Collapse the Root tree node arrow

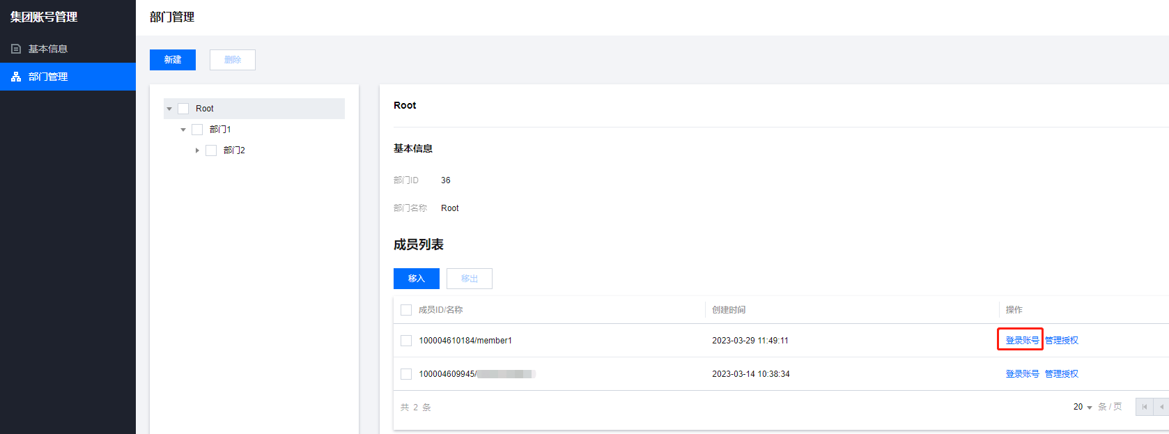(x=169, y=109)
